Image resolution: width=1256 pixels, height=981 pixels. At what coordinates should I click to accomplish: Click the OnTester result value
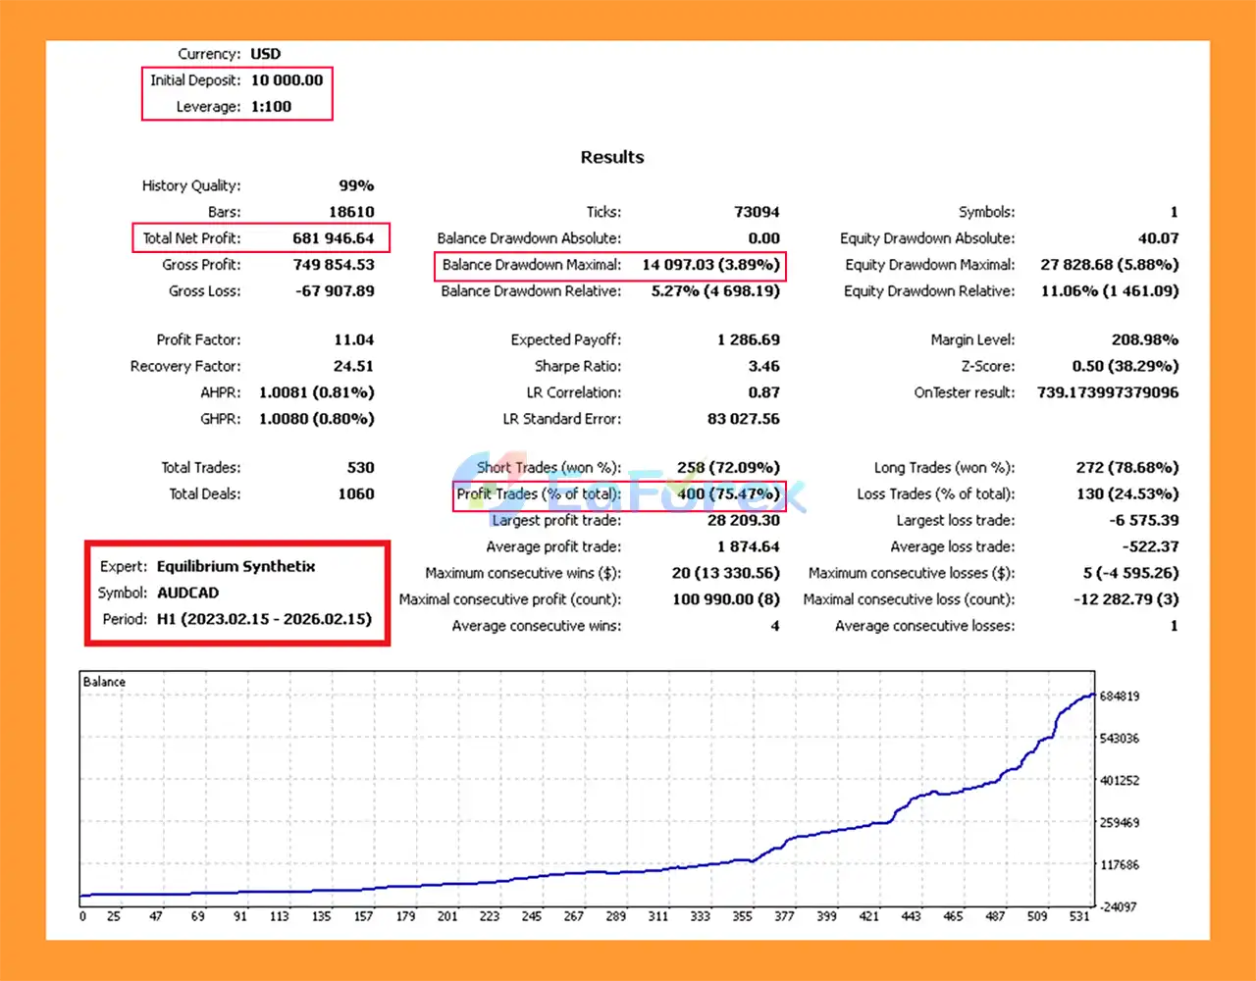pyautogui.click(x=1107, y=392)
